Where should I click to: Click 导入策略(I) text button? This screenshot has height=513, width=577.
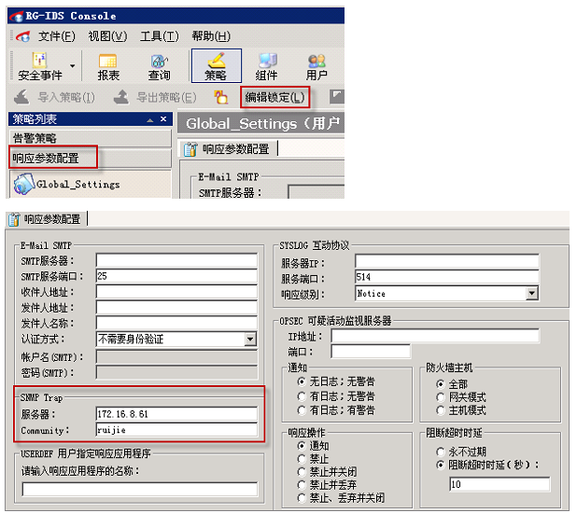[66, 97]
